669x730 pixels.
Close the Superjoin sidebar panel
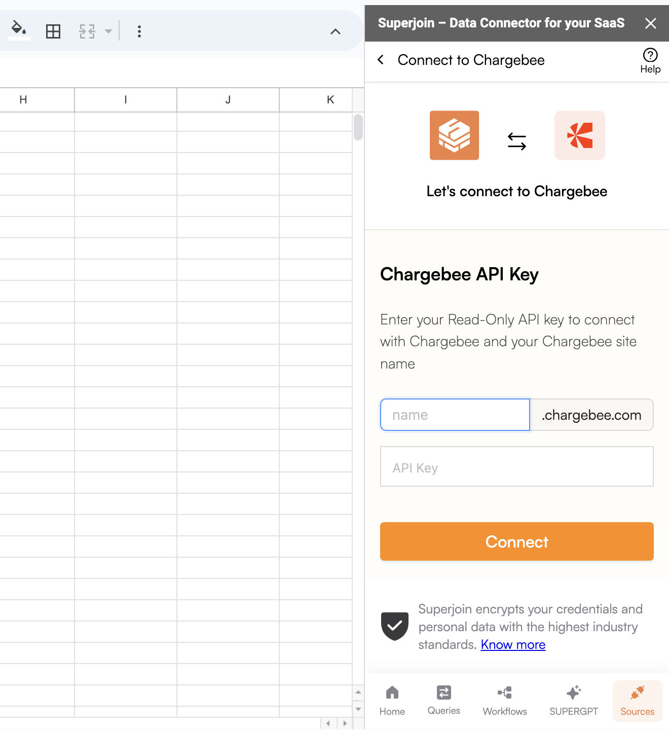(651, 23)
